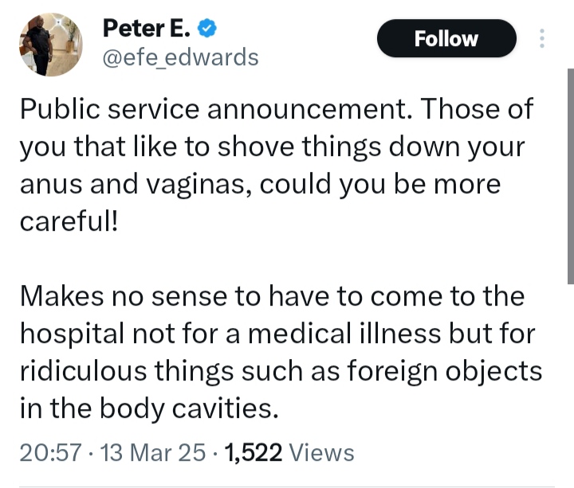Click the word "careful!" in the tweet

[69, 221]
